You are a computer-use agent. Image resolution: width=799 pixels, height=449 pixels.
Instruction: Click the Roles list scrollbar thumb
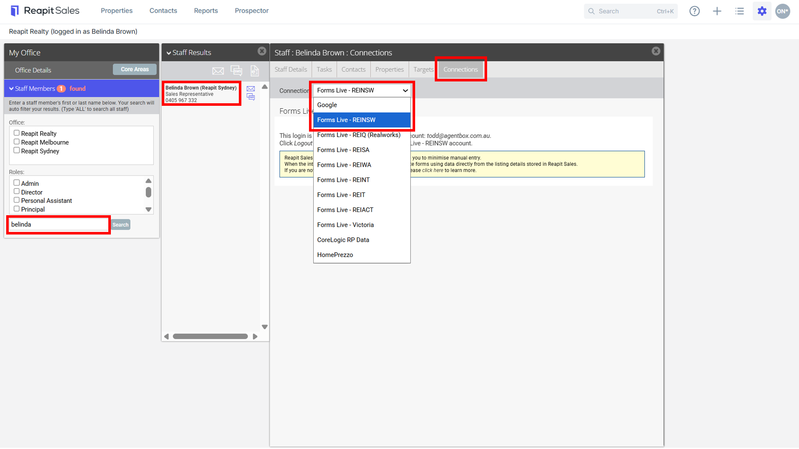[x=148, y=192]
